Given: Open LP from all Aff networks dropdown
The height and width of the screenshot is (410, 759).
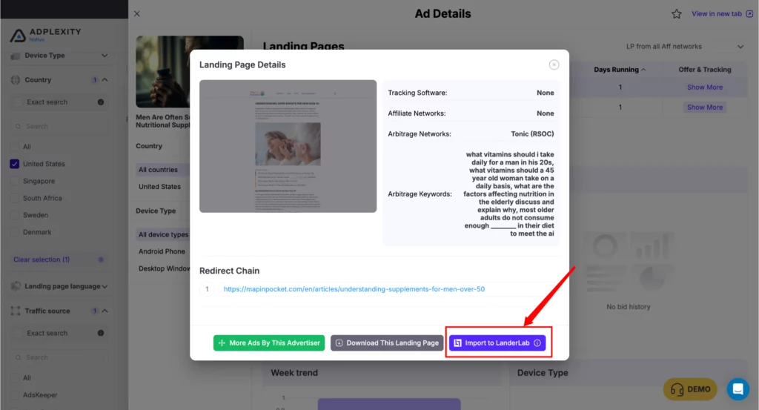Looking at the screenshot, I should click(x=684, y=47).
